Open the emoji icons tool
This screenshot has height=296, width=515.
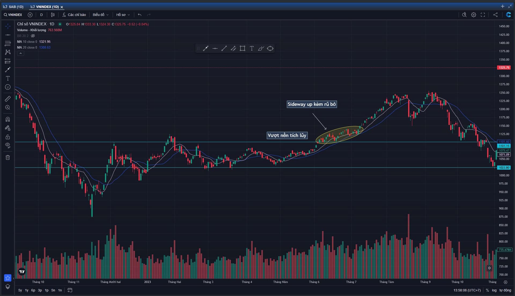(8, 87)
